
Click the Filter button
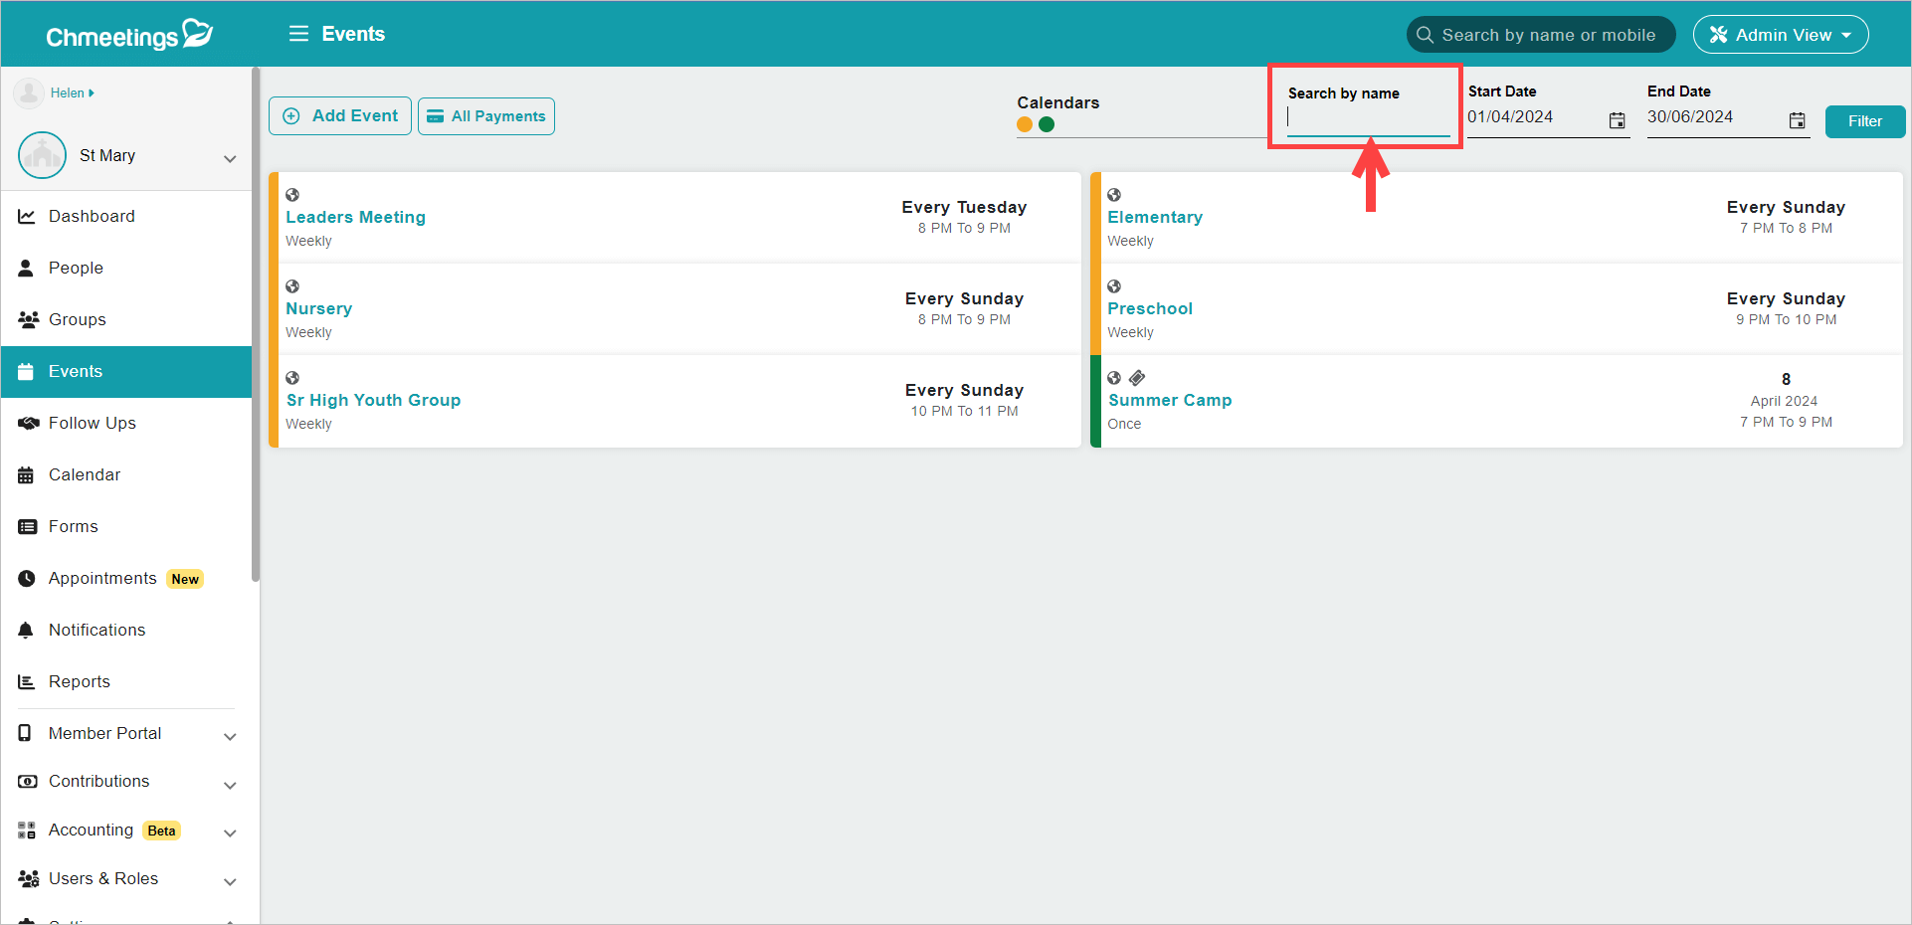point(1865,121)
